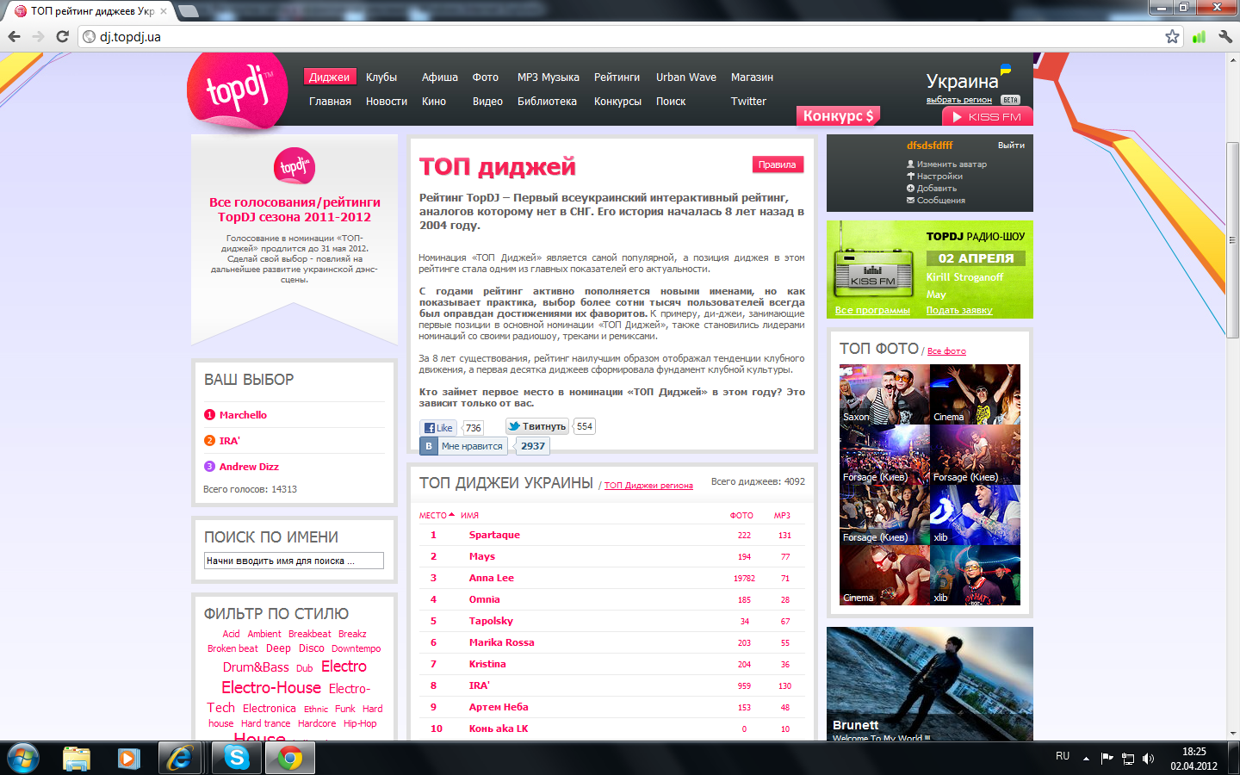Go to Афиша section
The width and height of the screenshot is (1240, 775).
tap(440, 77)
